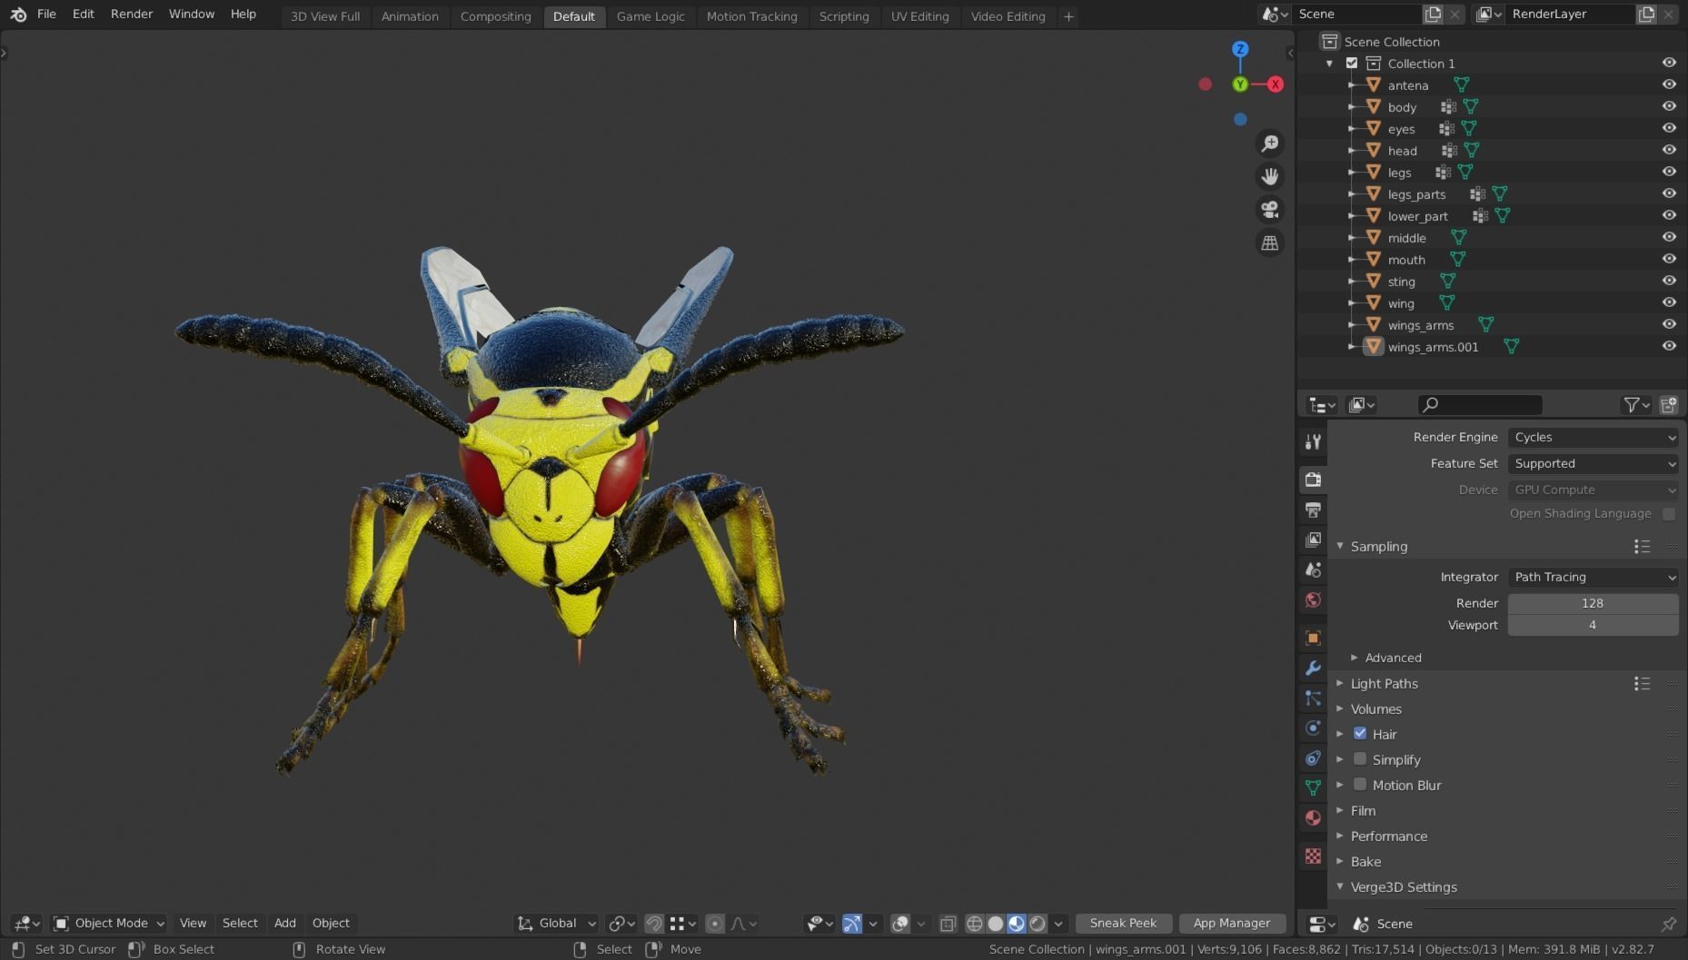Click new collection icon in outliner header
Screen dimensions: 1688x960
(x=1669, y=405)
